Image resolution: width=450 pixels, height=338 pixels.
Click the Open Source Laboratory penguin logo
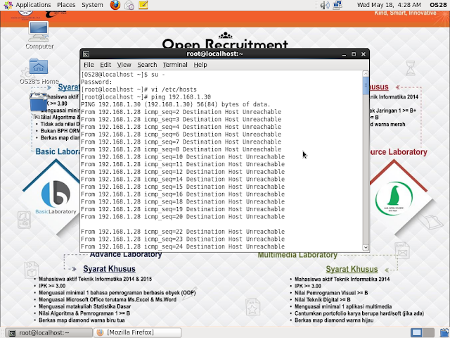coord(394,199)
